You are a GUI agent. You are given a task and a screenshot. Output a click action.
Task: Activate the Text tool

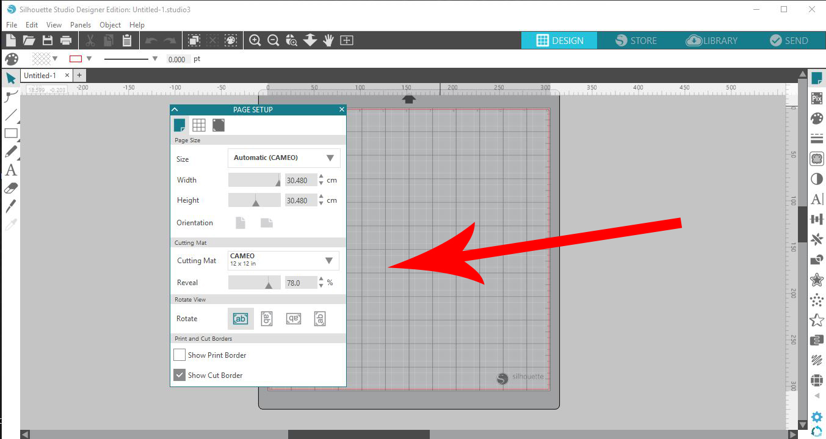[x=10, y=170]
